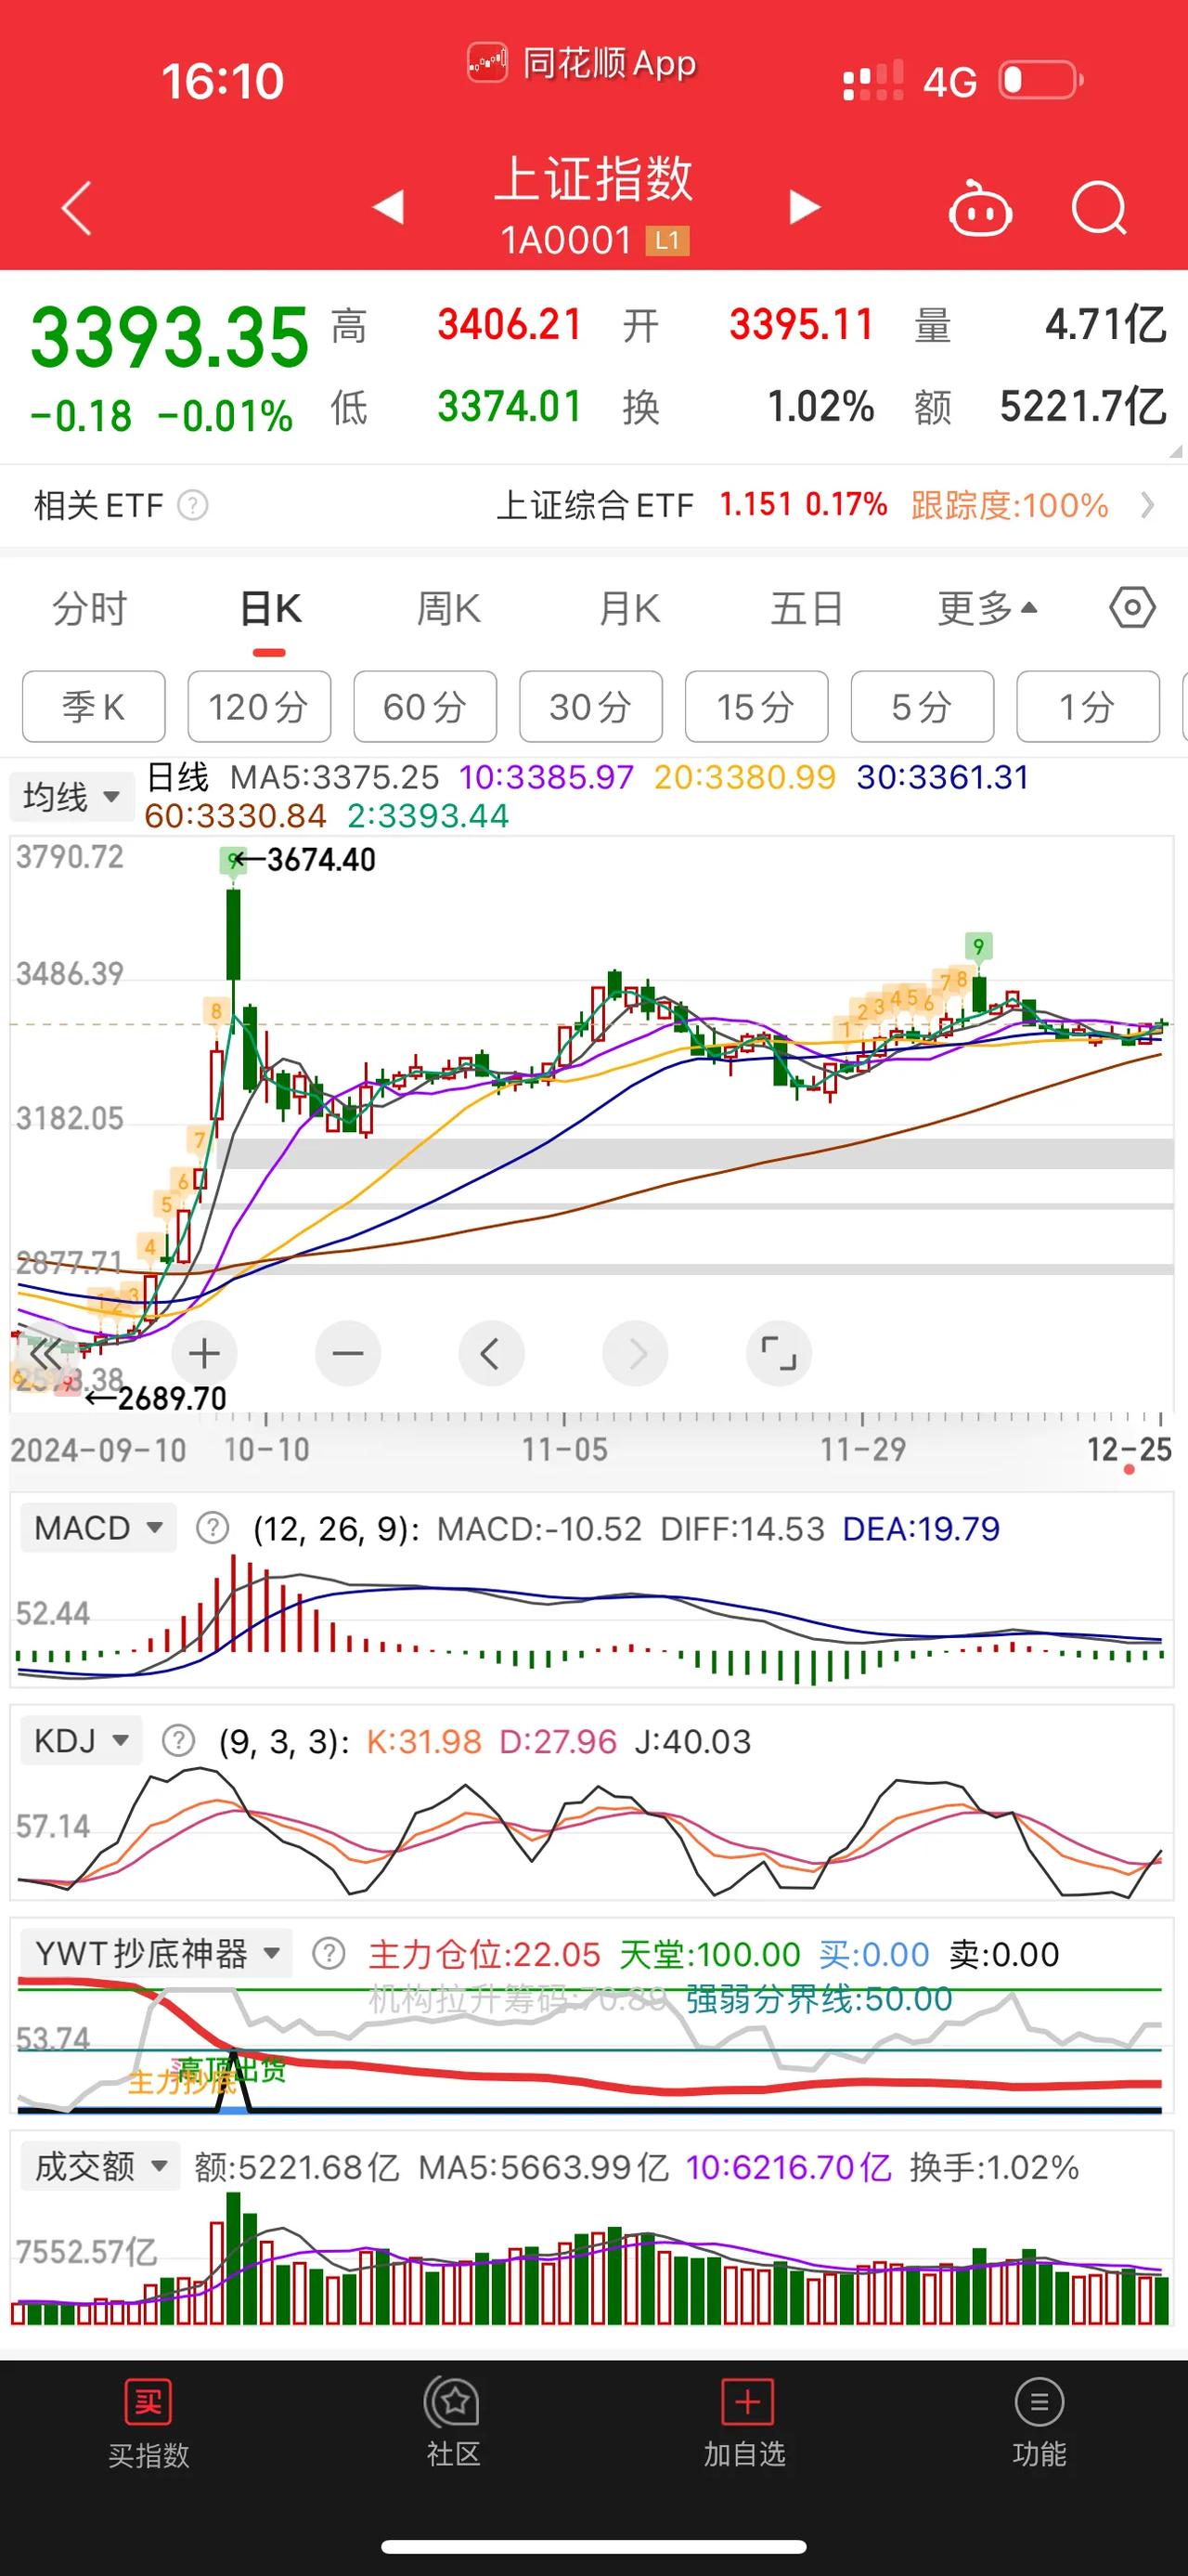This screenshot has height=2576, width=1188.
Task: Tap the back arrow in the header
Action: pyautogui.click(x=77, y=208)
